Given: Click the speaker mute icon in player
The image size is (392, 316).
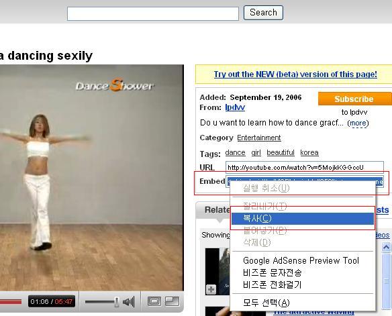Looking at the screenshot, I should (128, 301).
